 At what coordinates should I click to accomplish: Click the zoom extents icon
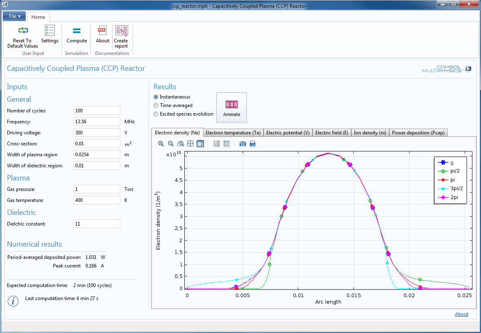pyautogui.click(x=191, y=144)
